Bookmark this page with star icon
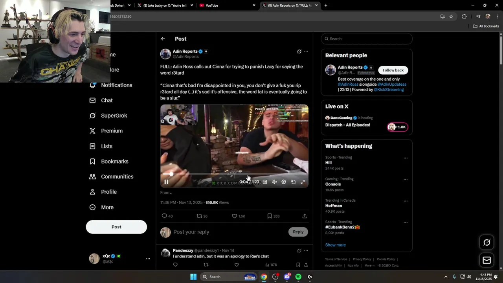This screenshot has height=283, width=503. [x=451, y=17]
